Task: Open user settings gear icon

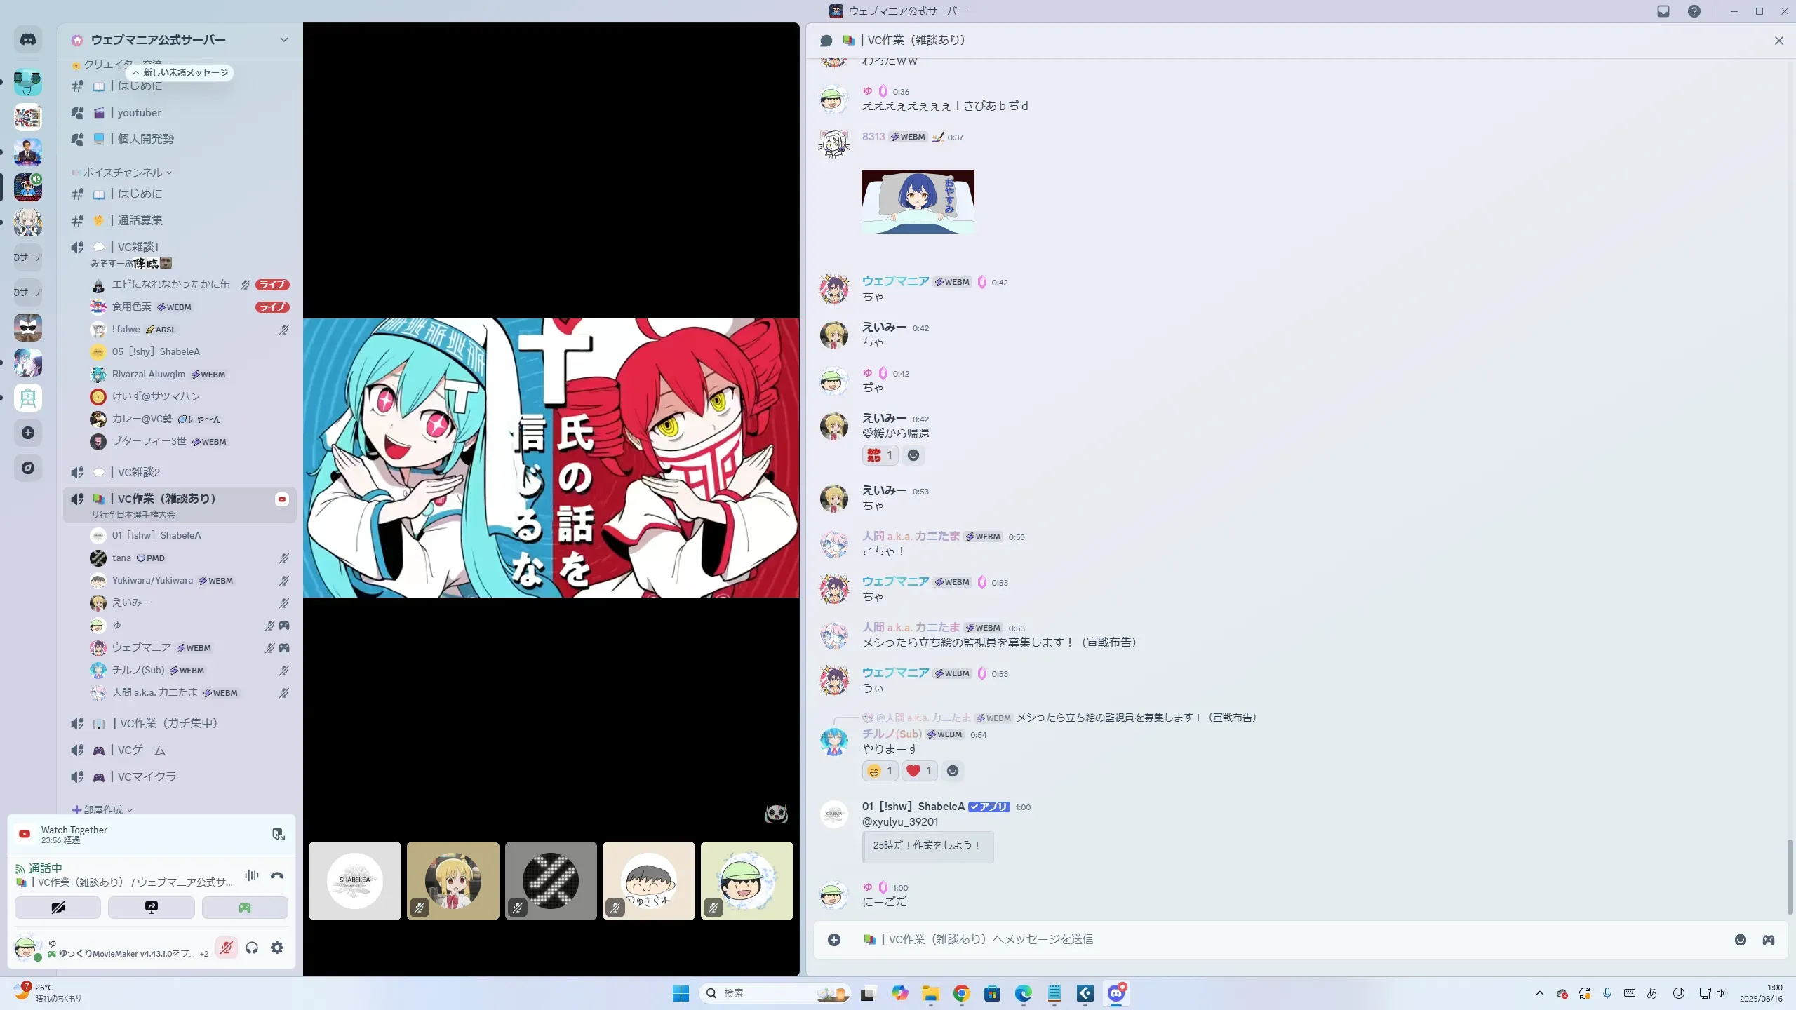Action: (x=277, y=948)
